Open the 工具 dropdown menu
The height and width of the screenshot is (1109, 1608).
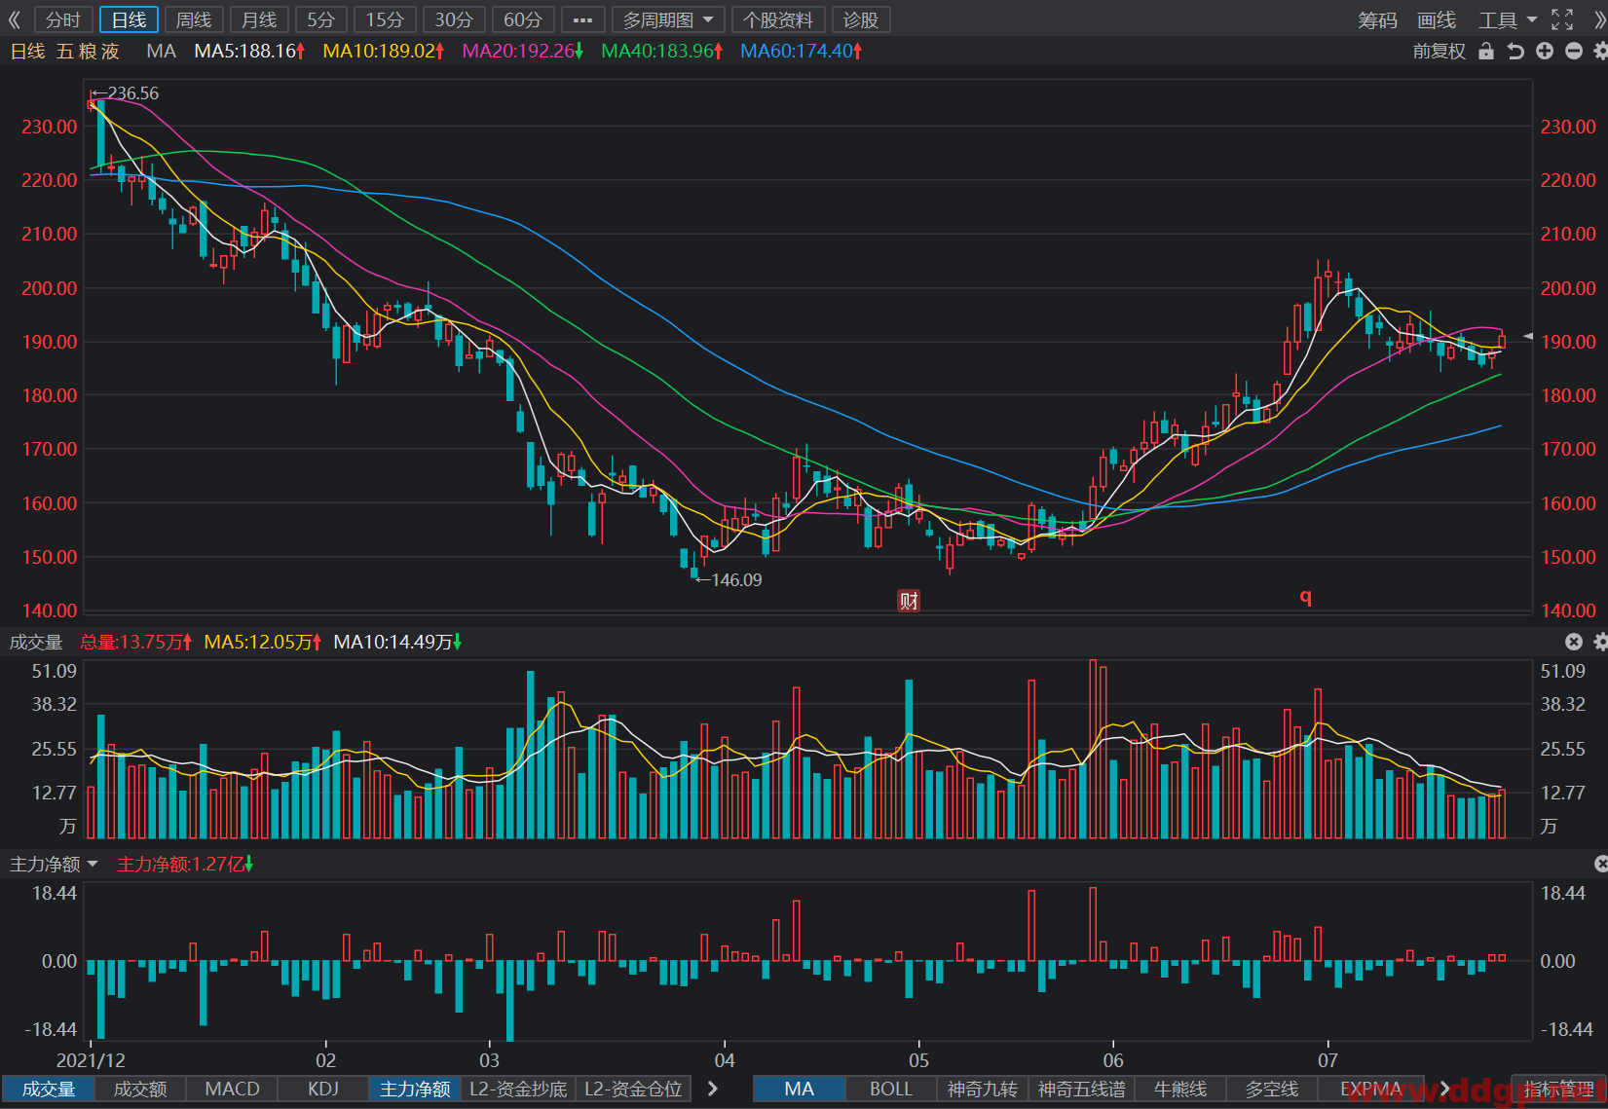tap(1507, 19)
